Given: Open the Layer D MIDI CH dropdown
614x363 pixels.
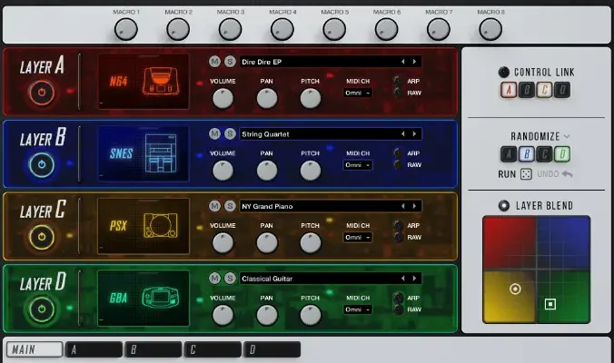Looking at the screenshot, I should click(357, 309).
